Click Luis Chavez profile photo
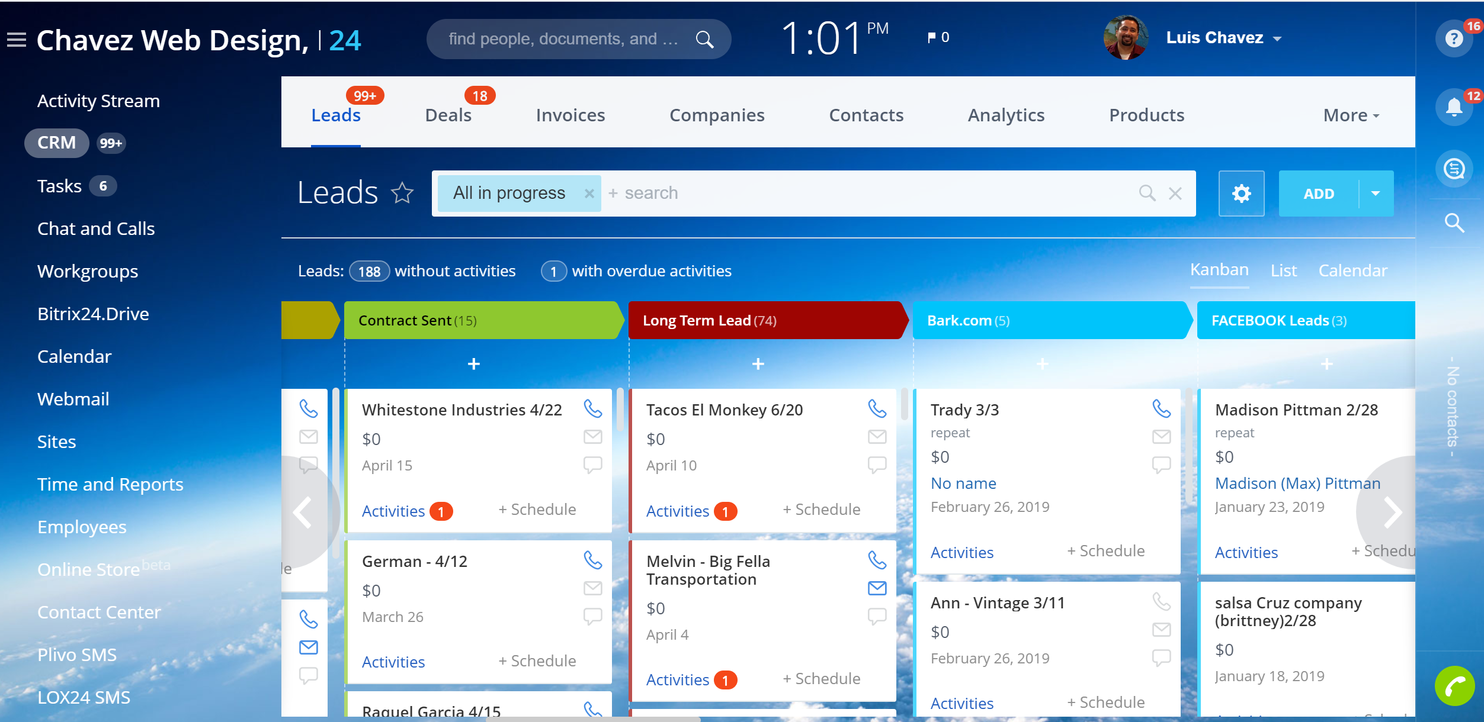1484x722 pixels. tap(1126, 37)
